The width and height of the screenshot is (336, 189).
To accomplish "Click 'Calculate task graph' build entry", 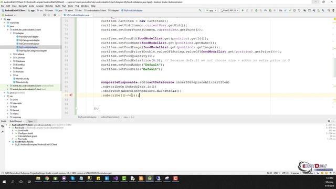I will pos(27,136).
